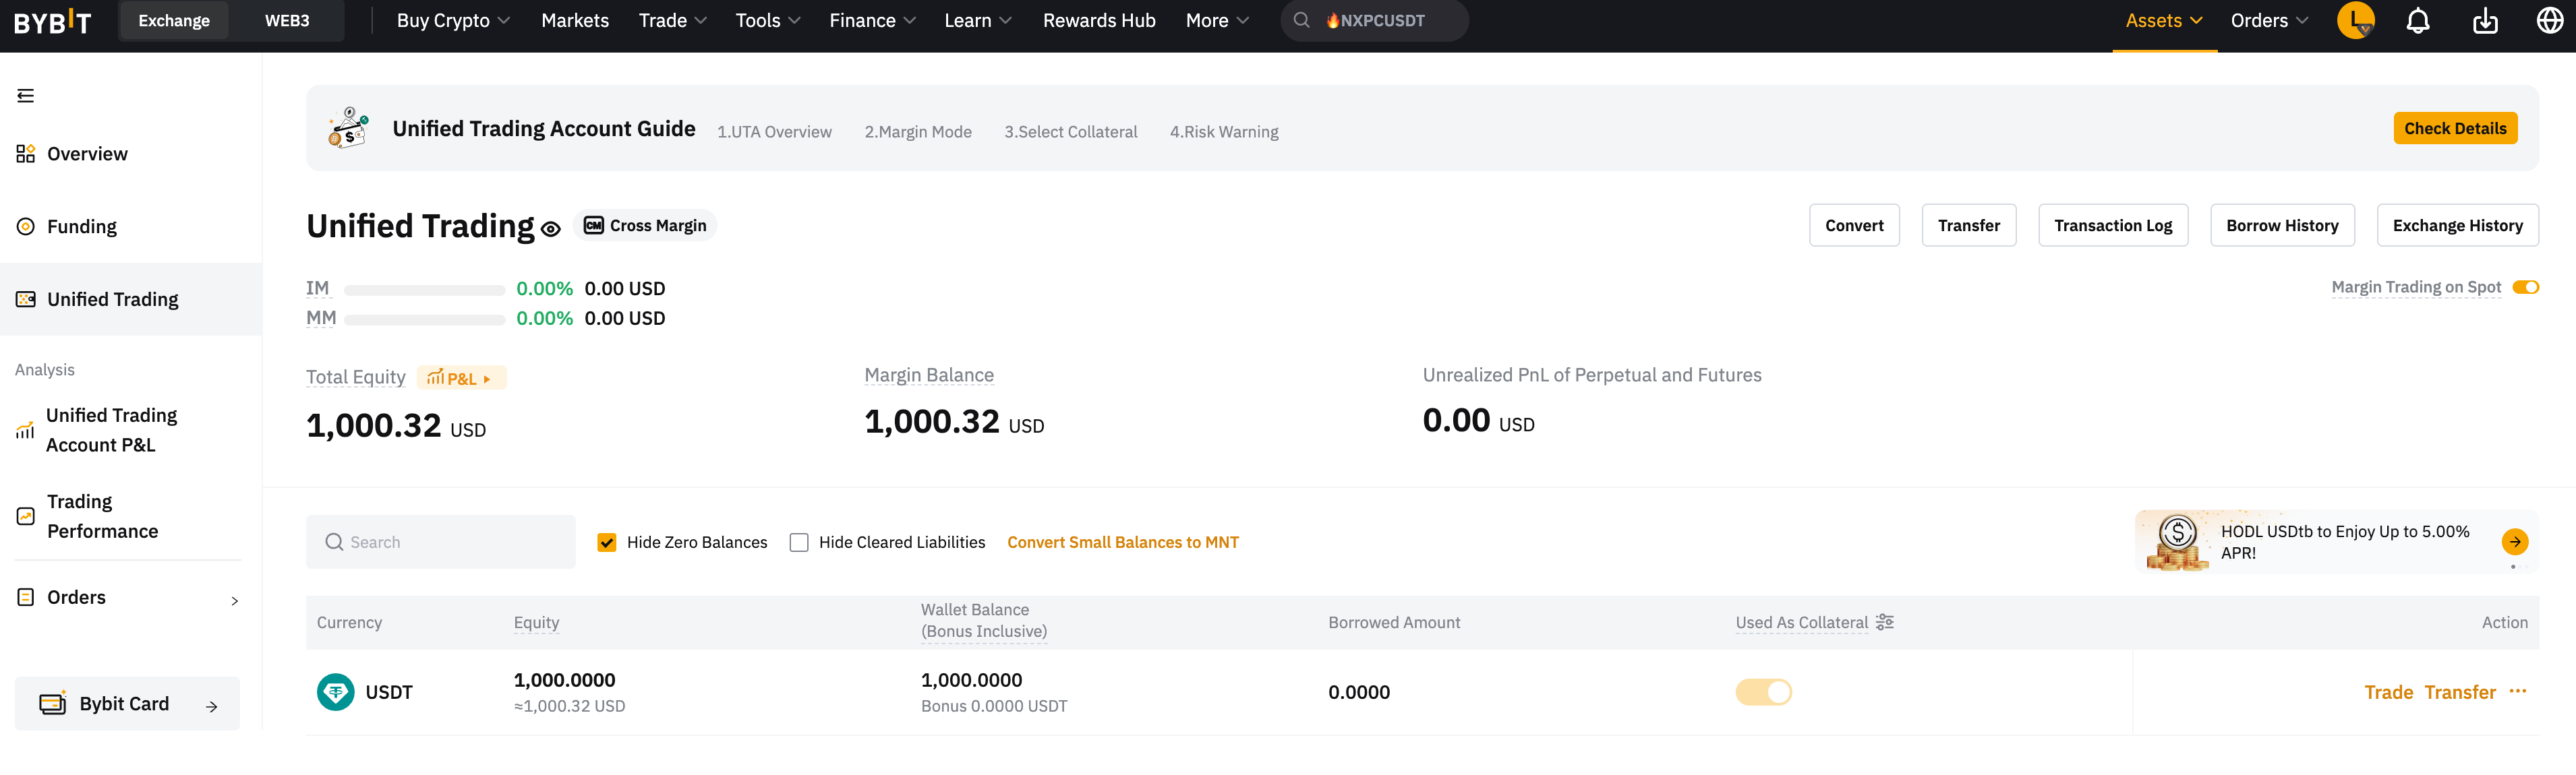This screenshot has height=775, width=2576.
Task: Click Trade link in USDT row
Action: [x=2388, y=693]
